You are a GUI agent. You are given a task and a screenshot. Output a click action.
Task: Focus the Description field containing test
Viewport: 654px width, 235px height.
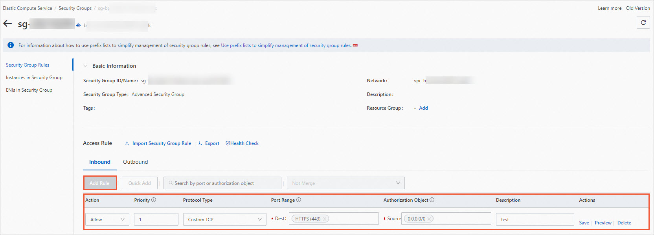(535, 219)
